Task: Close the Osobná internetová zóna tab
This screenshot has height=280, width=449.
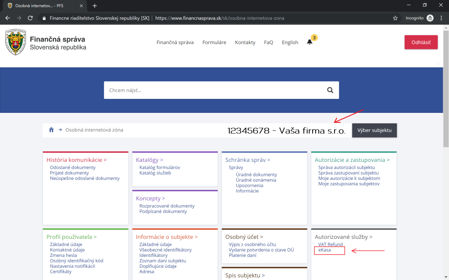Action: tap(81, 6)
